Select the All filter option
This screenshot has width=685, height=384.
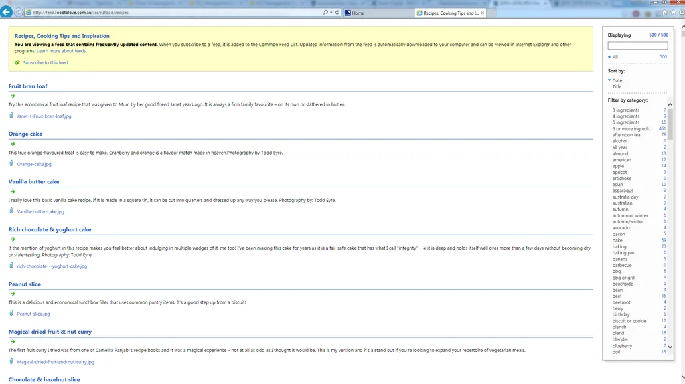(615, 57)
